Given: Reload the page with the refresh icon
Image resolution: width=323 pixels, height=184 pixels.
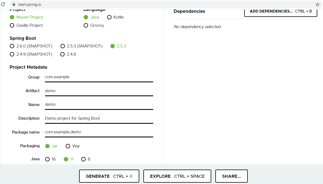Looking at the screenshot, I should (3, 4).
